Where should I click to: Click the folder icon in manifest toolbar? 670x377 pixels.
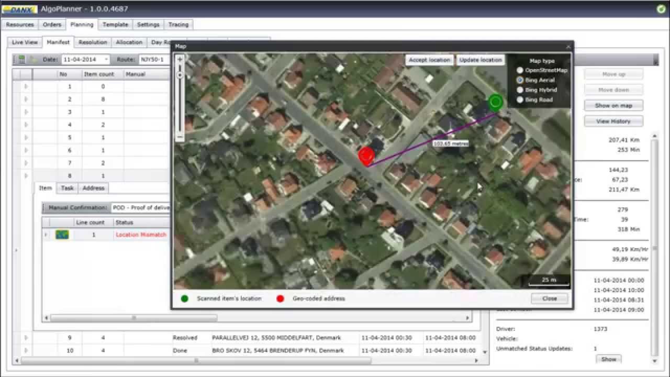(32, 60)
